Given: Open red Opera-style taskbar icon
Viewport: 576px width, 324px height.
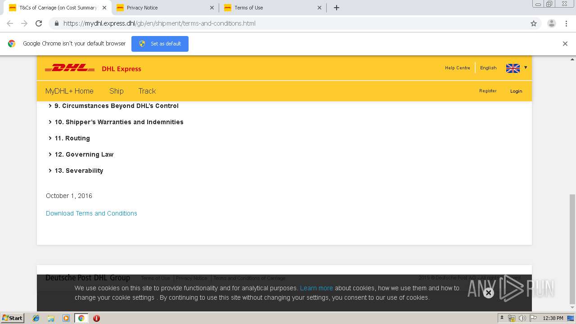Looking at the screenshot, I should pos(96,318).
